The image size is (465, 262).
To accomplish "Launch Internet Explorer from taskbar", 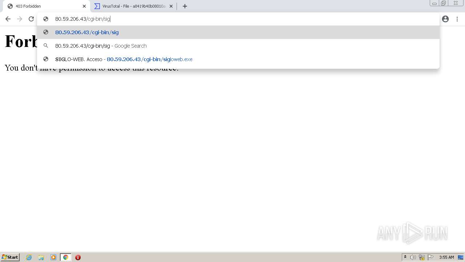I will point(29,257).
